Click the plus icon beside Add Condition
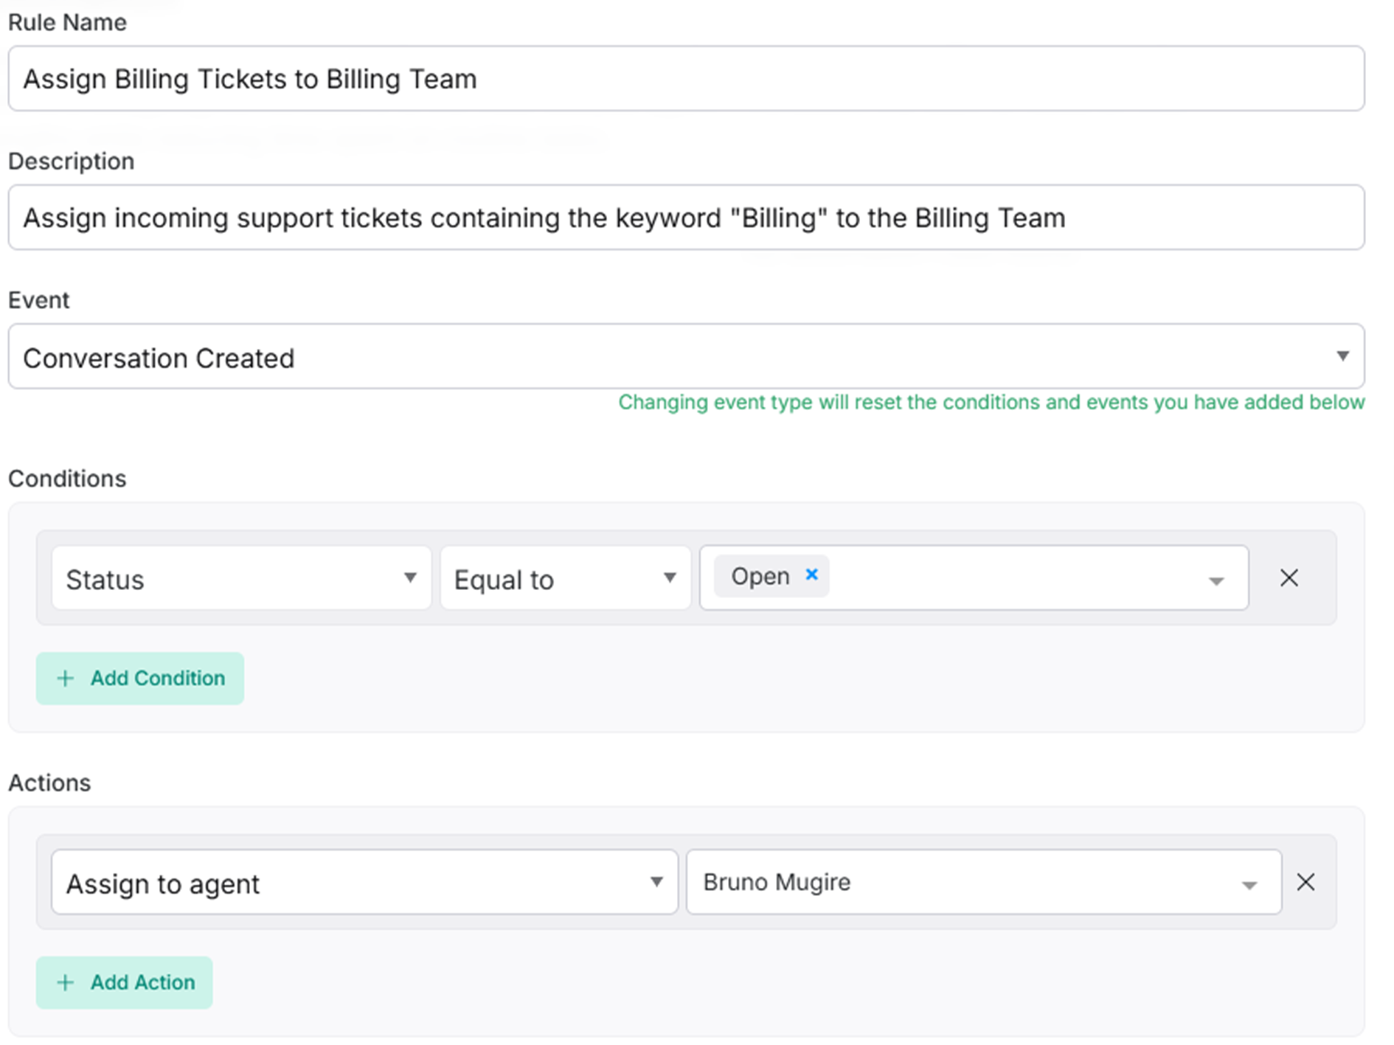The height and width of the screenshot is (1045, 1394). pos(66,678)
